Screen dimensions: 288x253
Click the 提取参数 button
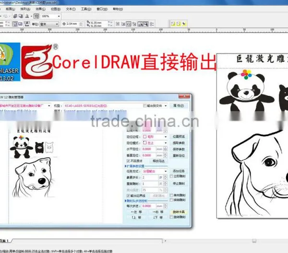click(x=179, y=143)
